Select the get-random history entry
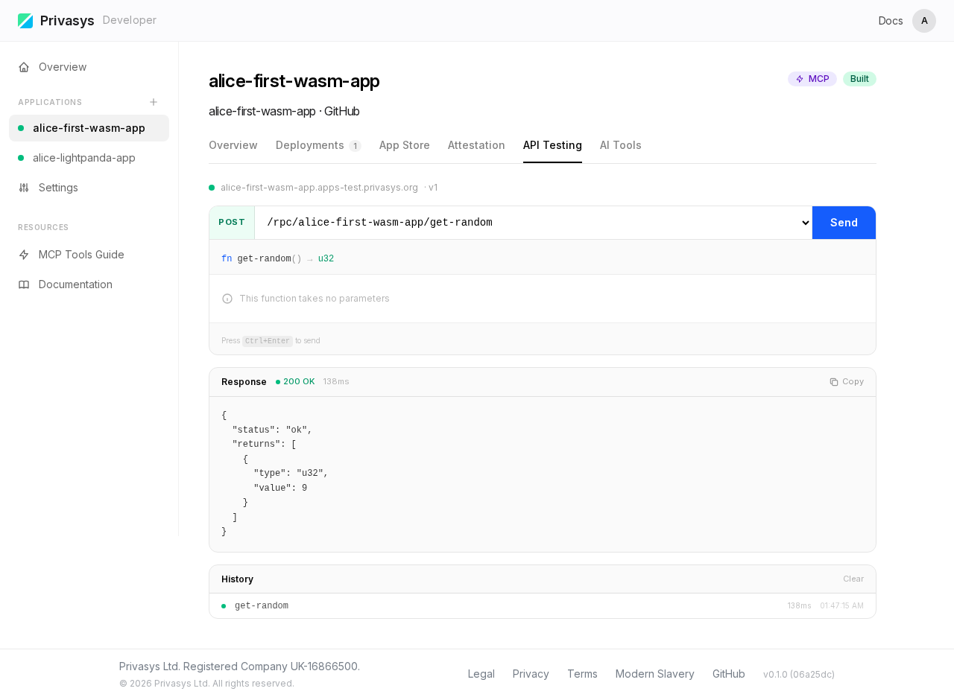954x700 pixels. click(x=262, y=605)
